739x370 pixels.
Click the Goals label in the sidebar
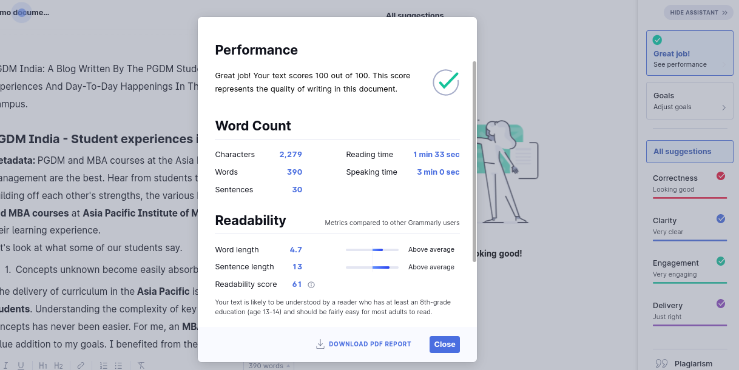click(664, 96)
